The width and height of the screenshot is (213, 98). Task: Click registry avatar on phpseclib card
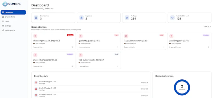click(x=34, y=63)
